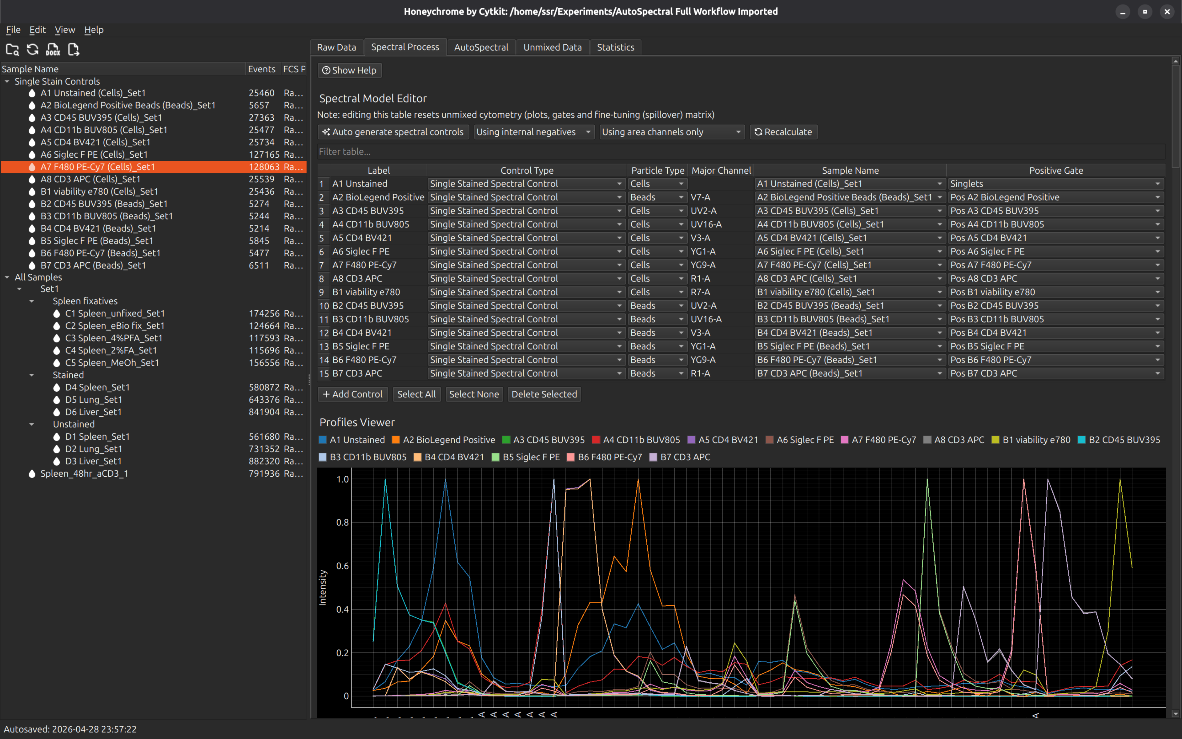Click the Recalculate button

pyautogui.click(x=783, y=132)
